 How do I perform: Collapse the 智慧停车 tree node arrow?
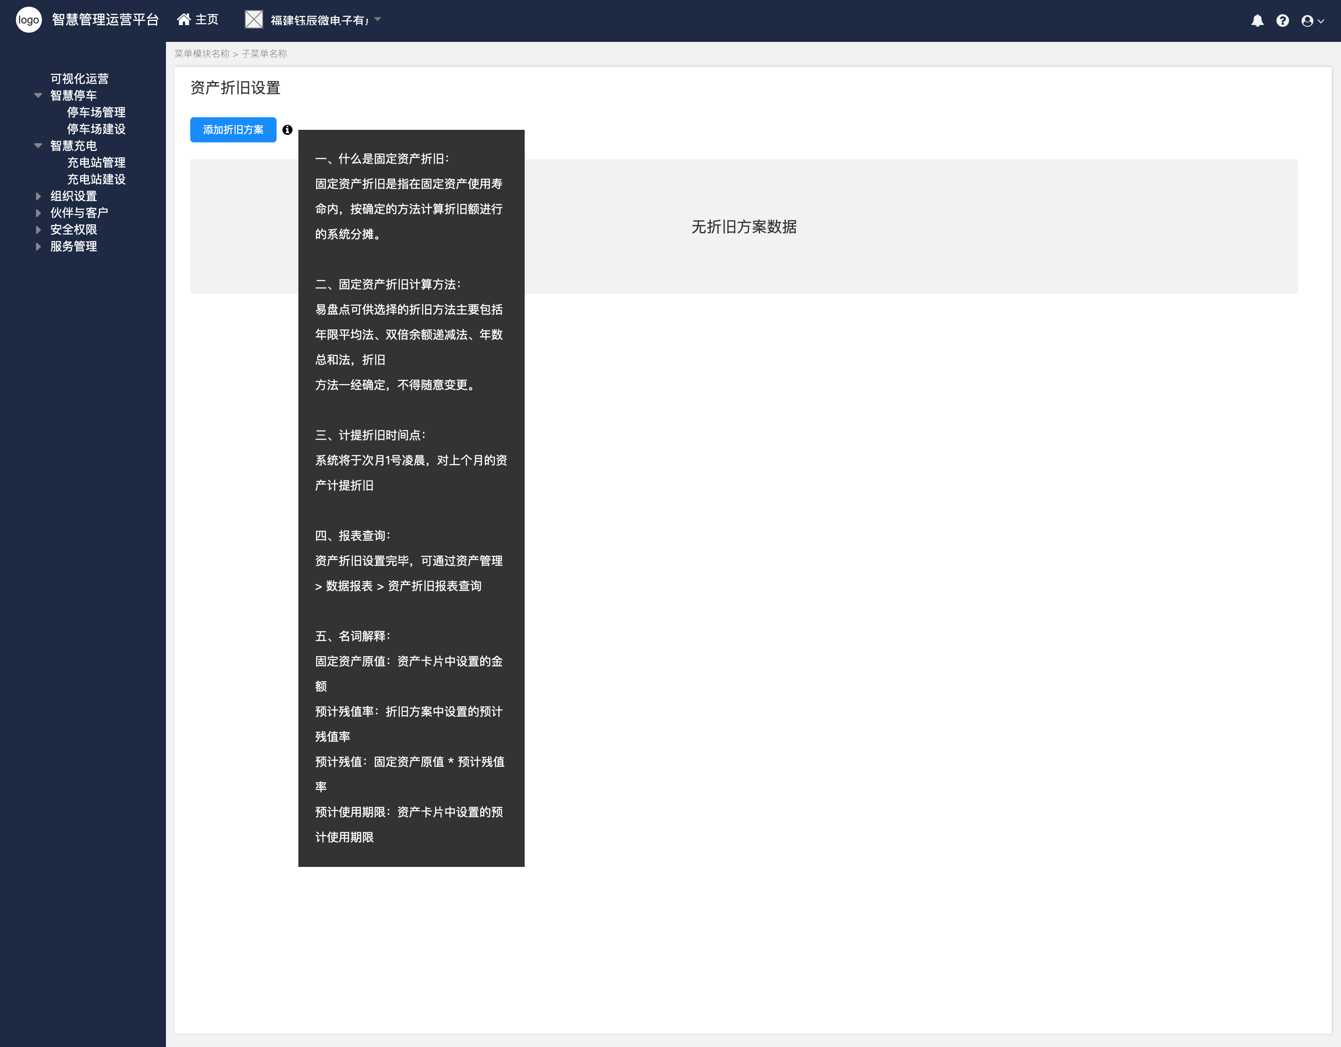pyautogui.click(x=38, y=96)
